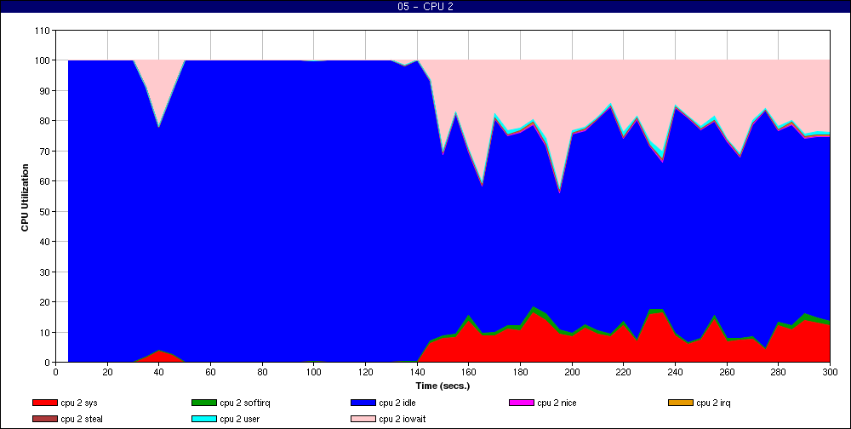Click the x-axis tick label 300
Viewport: 851px width, 429px height.
coord(830,372)
